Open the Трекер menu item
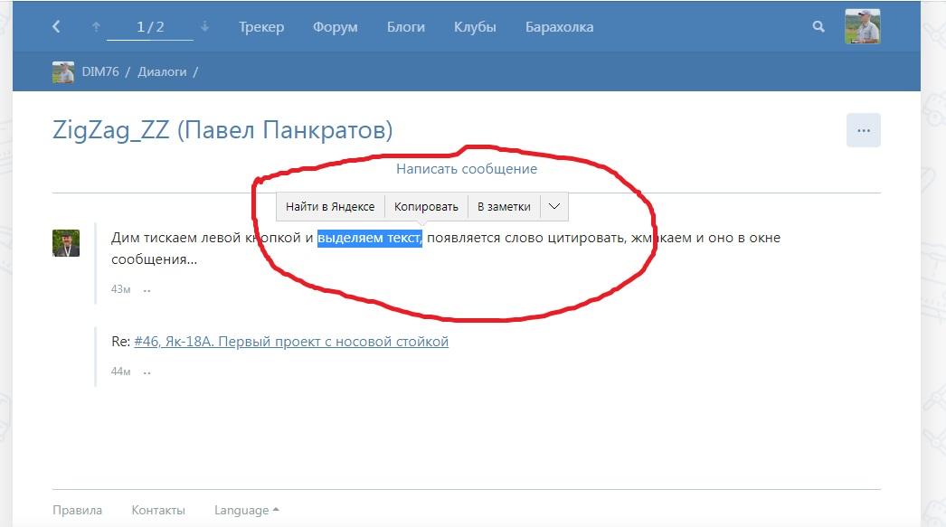946x527 pixels. (x=261, y=27)
